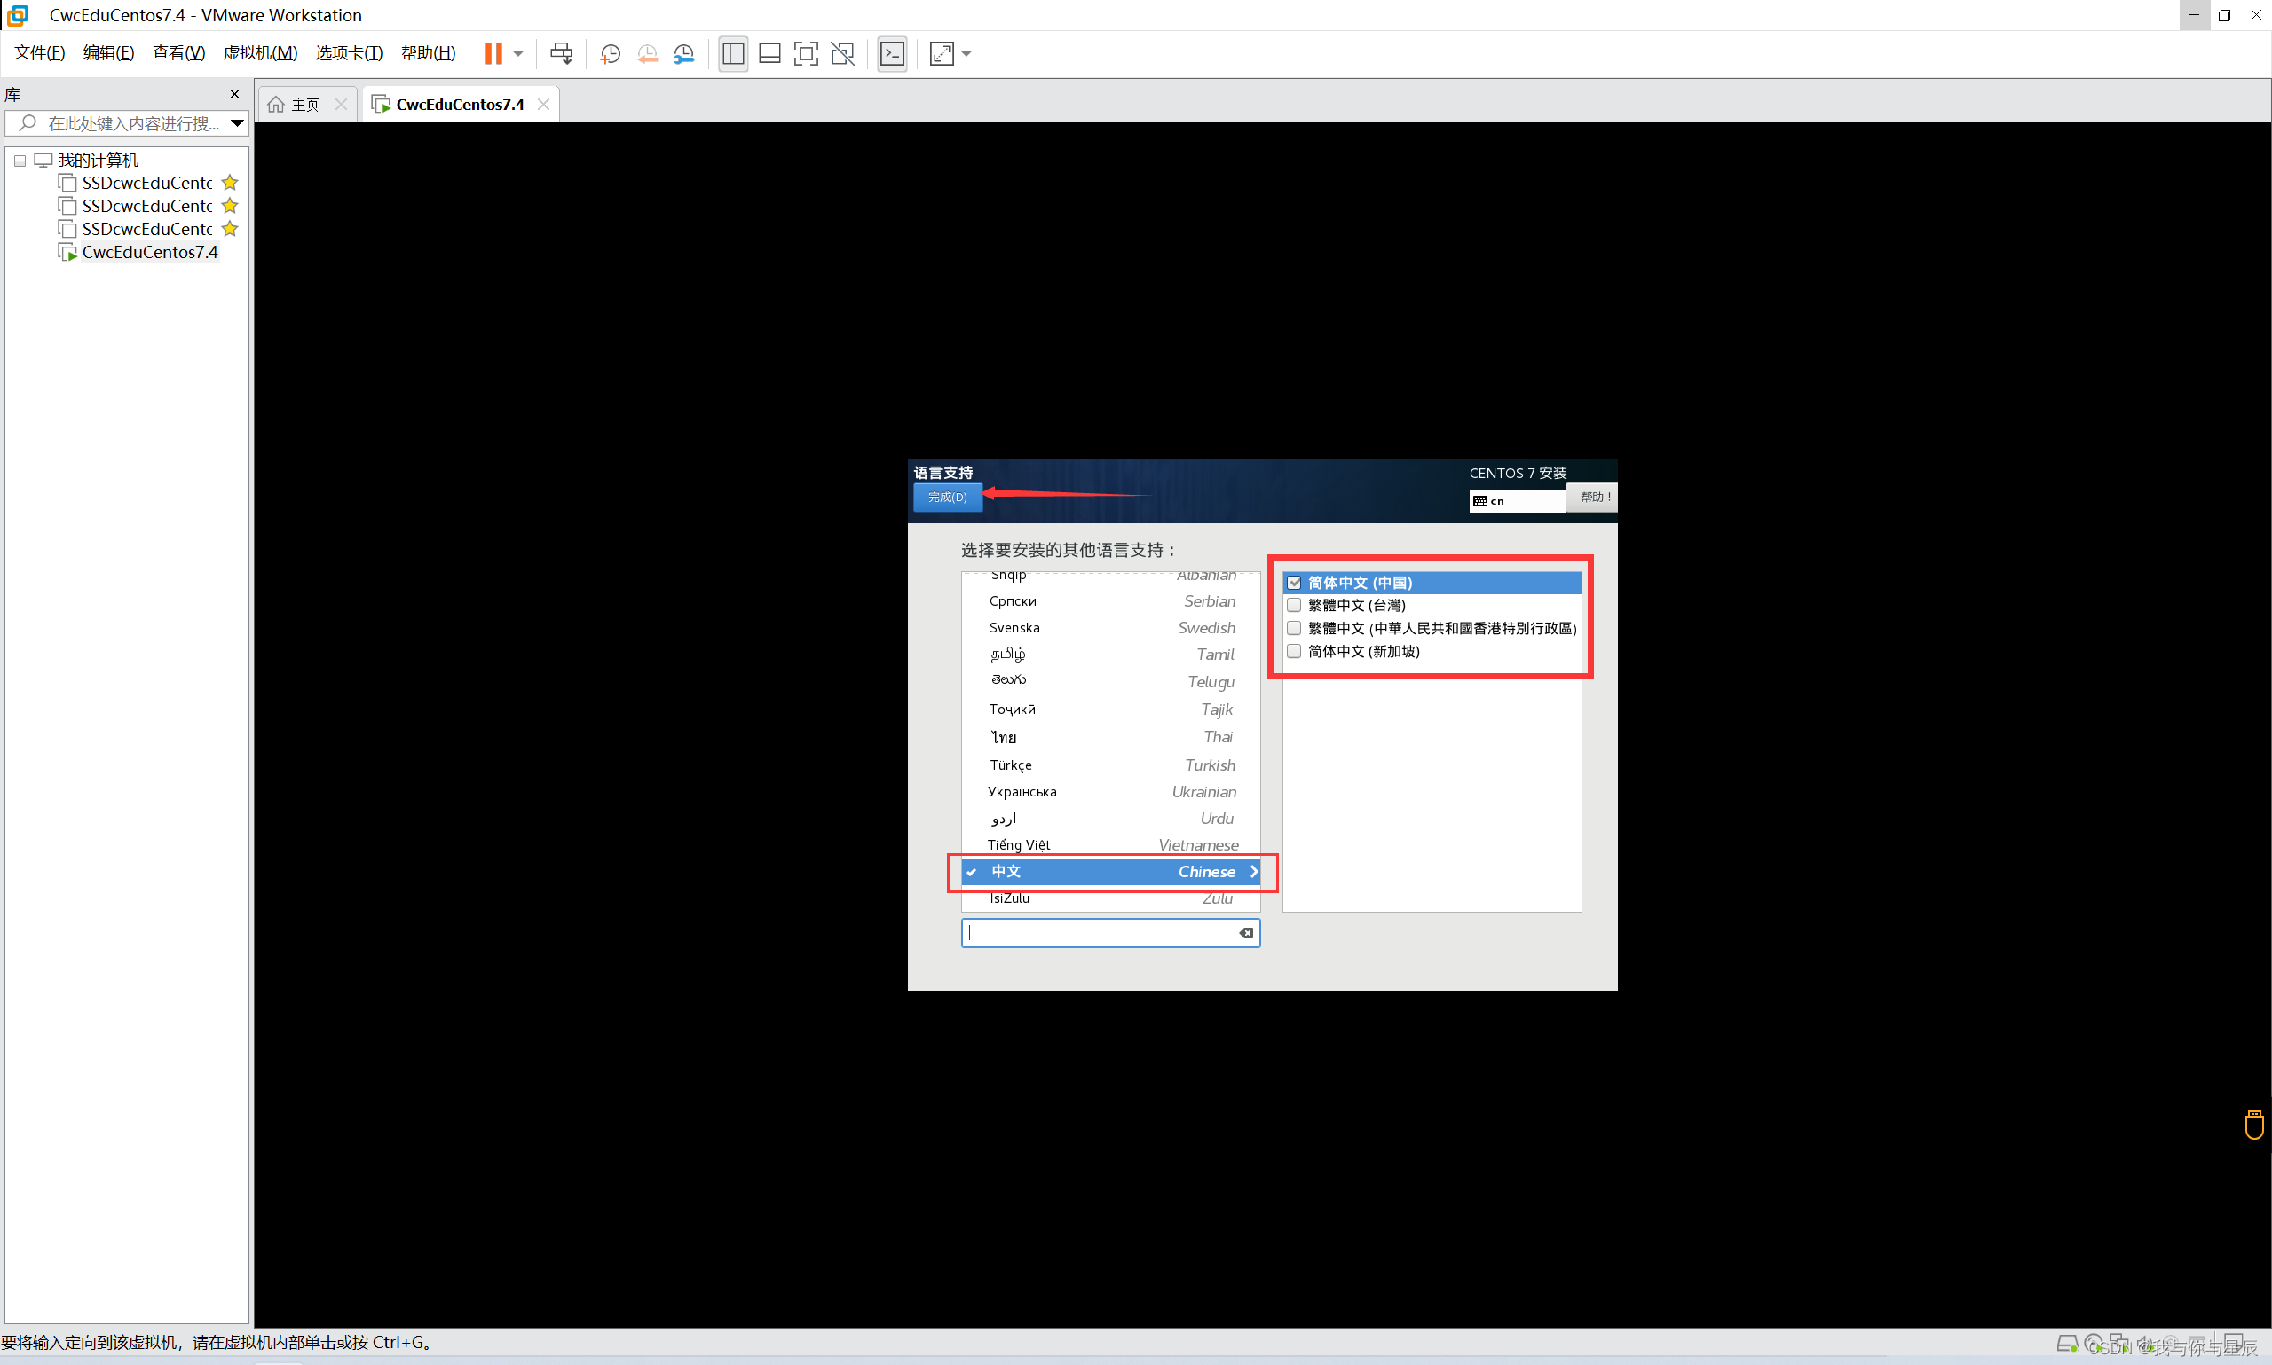
Task: Uncheck 简体中文 (中国) checkbox
Action: tap(1294, 582)
